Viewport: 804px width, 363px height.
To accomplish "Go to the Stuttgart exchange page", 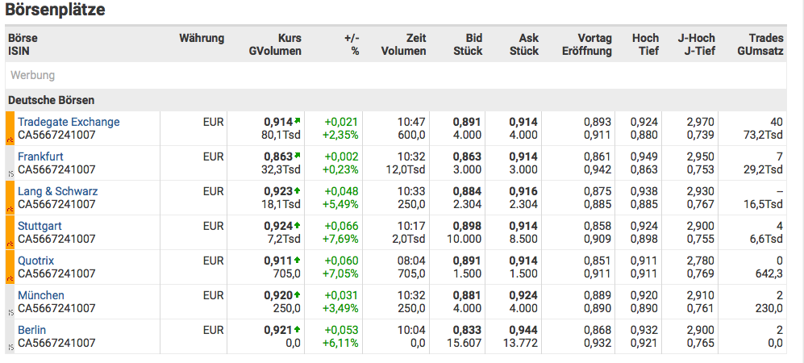I will tap(40, 226).
